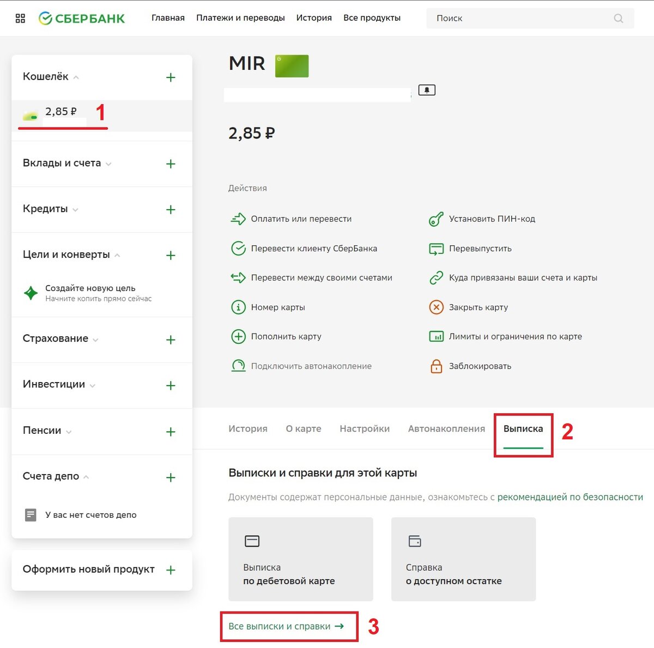Image resolution: width=654 pixels, height=648 pixels.
Task: Click Создайте новую цель text
Action: 90,288
